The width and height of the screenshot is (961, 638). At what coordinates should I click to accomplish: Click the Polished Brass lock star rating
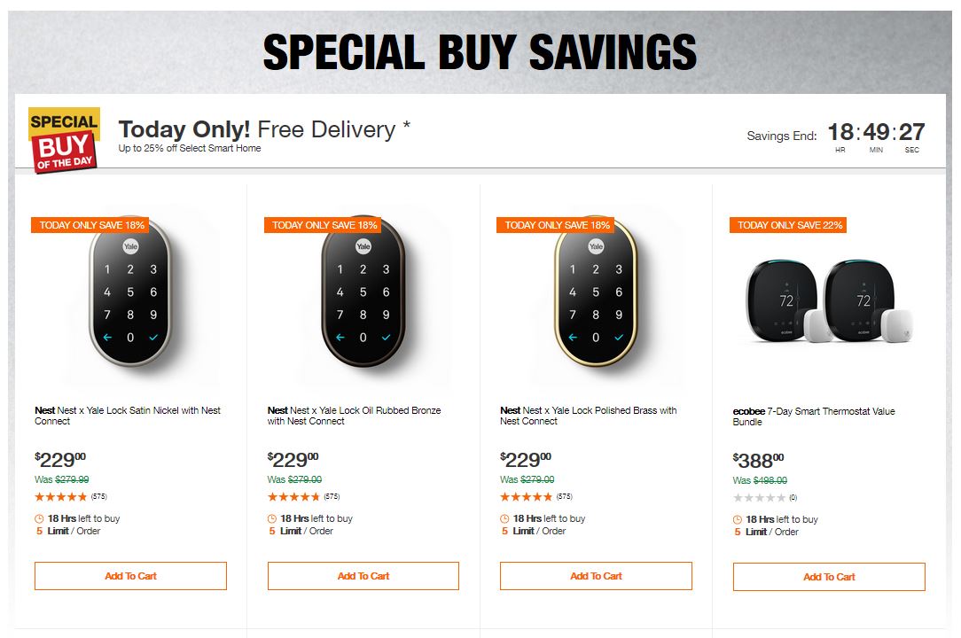[527, 496]
